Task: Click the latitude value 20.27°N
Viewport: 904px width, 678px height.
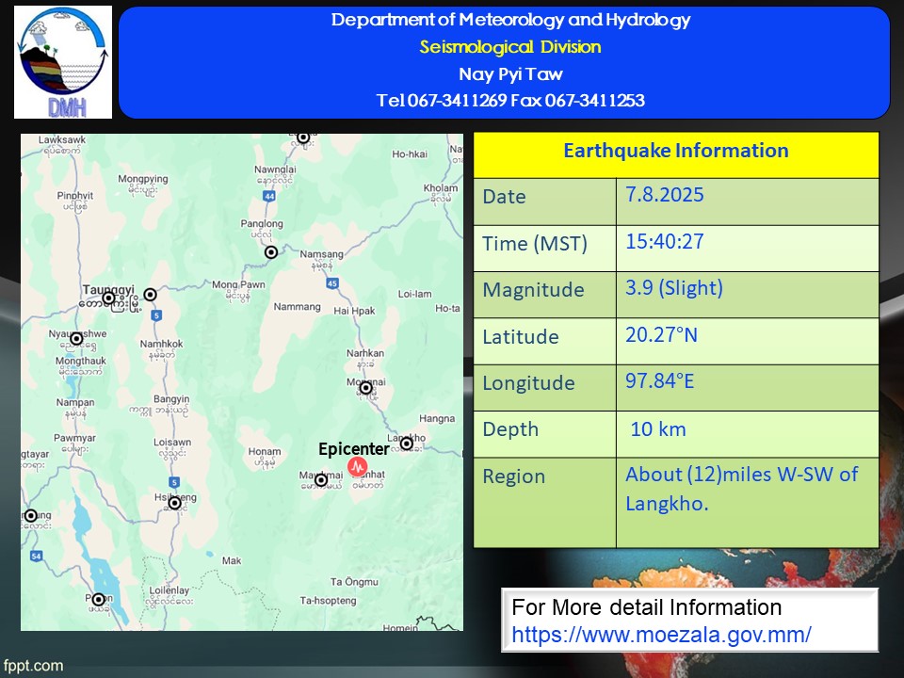Action: click(x=661, y=334)
